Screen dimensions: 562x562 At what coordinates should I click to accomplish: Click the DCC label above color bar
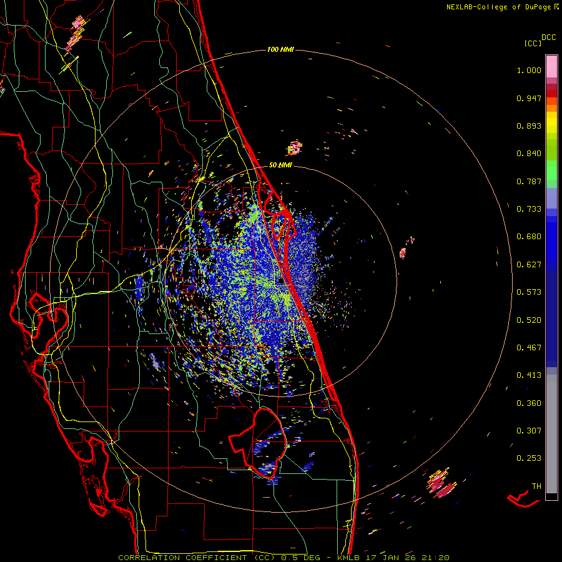(549, 37)
